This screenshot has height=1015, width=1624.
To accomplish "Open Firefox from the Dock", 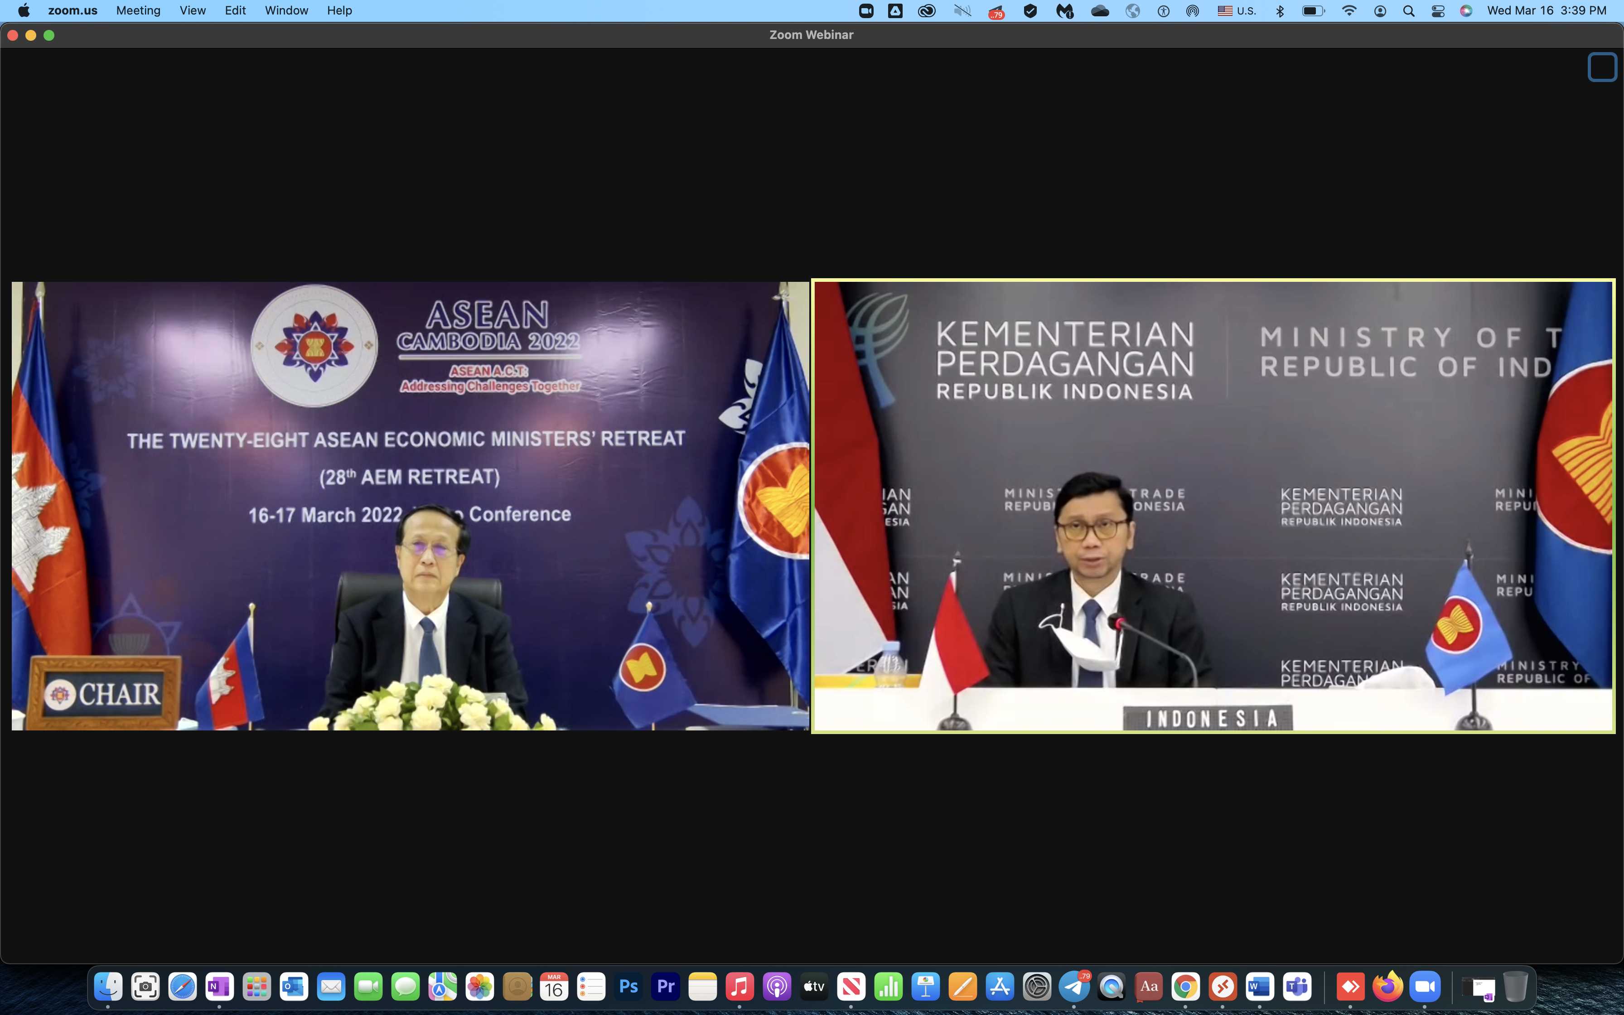I will (x=1387, y=986).
